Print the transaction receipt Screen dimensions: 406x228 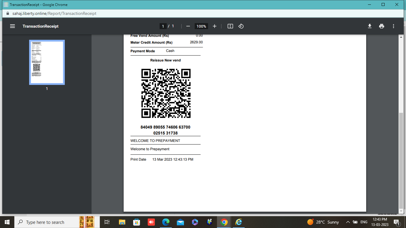382,26
